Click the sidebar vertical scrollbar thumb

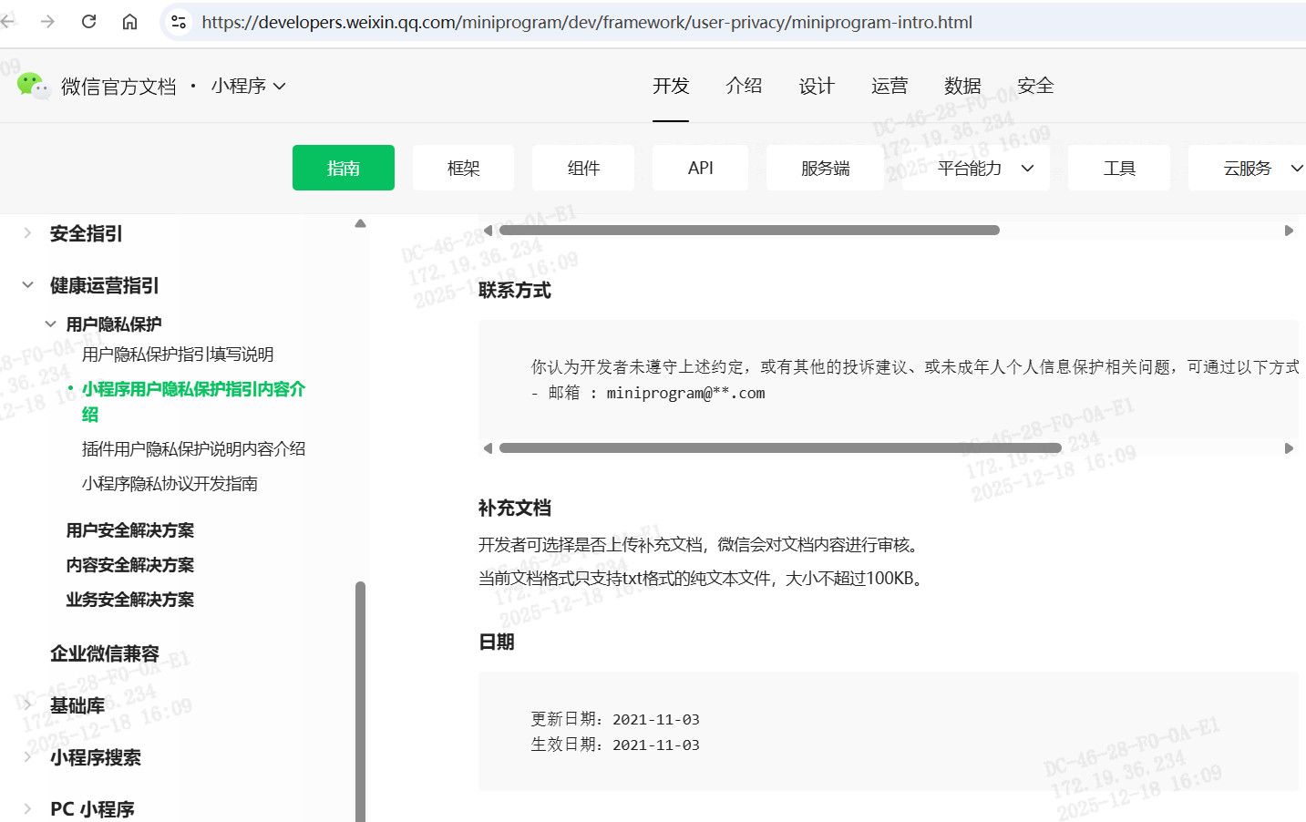click(360, 702)
